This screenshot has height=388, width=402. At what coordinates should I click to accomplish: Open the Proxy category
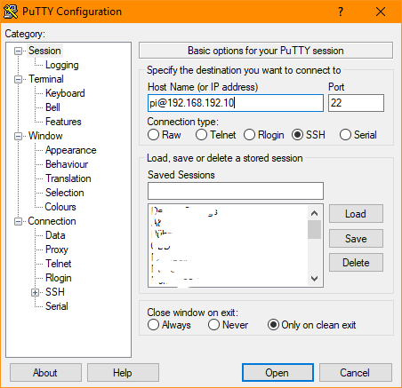[57, 249]
